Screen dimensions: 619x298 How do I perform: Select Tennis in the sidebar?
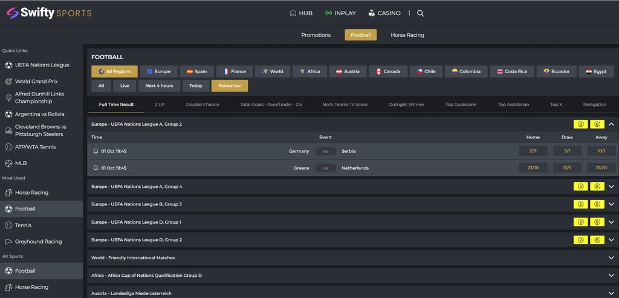pyautogui.click(x=42, y=225)
